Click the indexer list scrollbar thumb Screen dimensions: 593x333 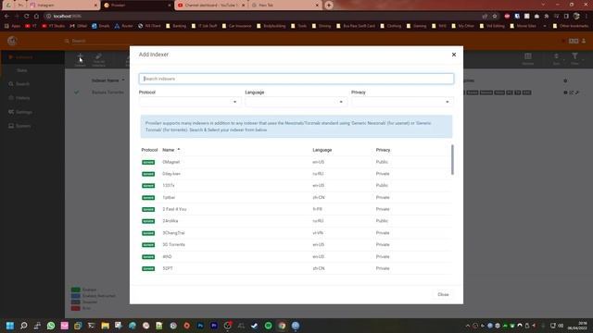(x=452, y=159)
